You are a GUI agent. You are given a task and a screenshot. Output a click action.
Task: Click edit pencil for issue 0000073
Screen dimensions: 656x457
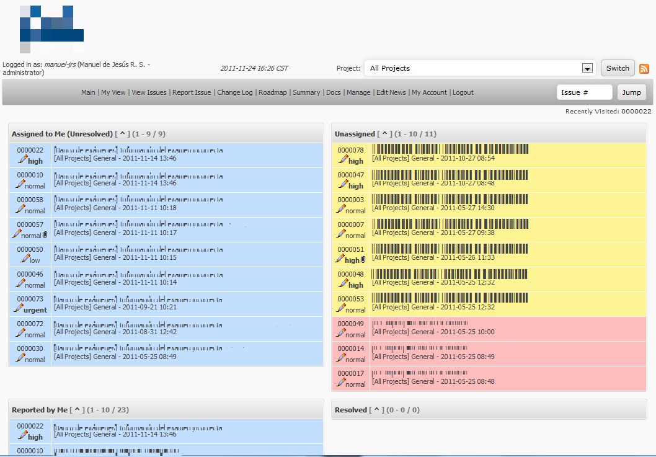tap(19, 308)
